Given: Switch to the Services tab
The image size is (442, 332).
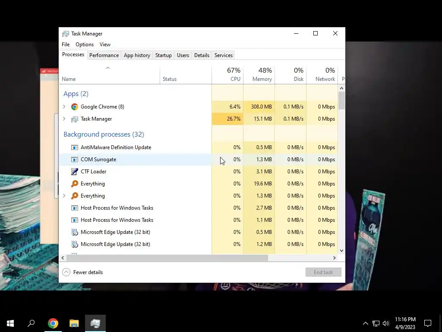Looking at the screenshot, I should pyautogui.click(x=224, y=55).
